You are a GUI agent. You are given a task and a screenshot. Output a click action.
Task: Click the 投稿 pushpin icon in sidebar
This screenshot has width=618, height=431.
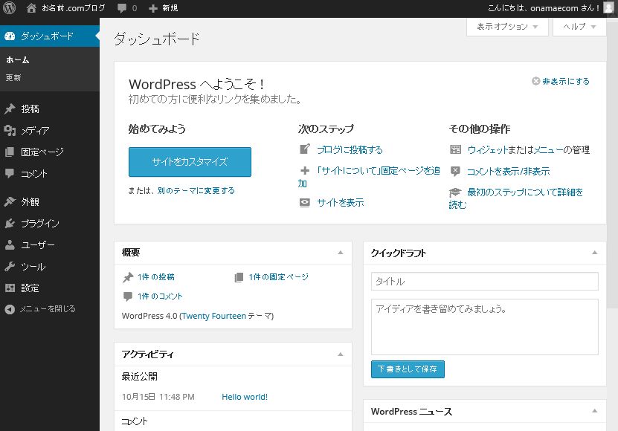(10, 108)
